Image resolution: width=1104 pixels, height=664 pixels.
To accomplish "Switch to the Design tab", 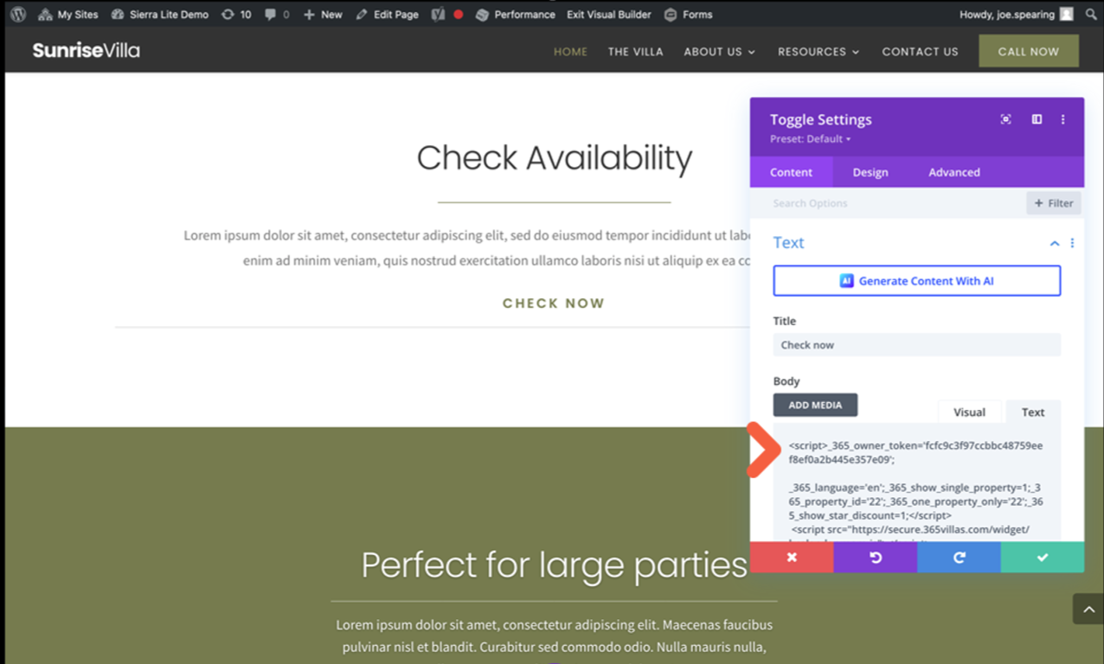I will click(x=870, y=172).
